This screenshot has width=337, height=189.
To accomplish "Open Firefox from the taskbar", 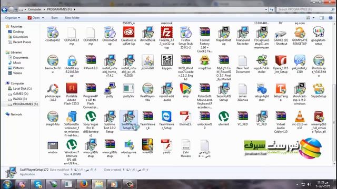I will tap(84, 184).
